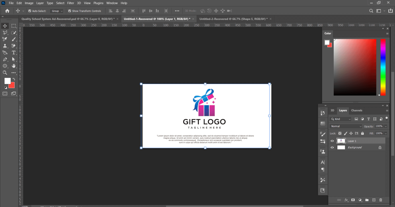Pick a hue on the spectrum slider
Viewport: 395px width, 207px height.
pos(383,67)
